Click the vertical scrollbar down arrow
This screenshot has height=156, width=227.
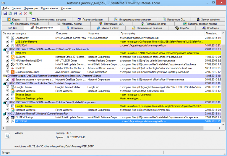(223, 124)
